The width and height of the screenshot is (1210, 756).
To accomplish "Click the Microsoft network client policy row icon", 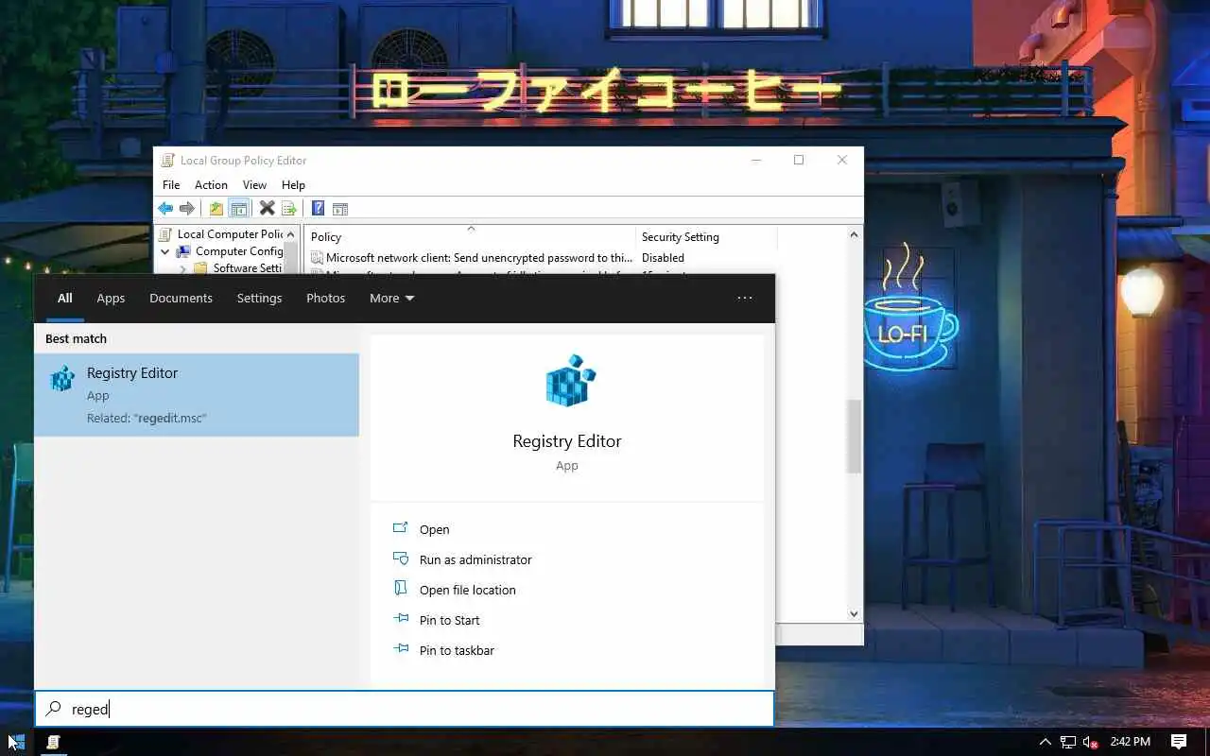I will pos(317,258).
